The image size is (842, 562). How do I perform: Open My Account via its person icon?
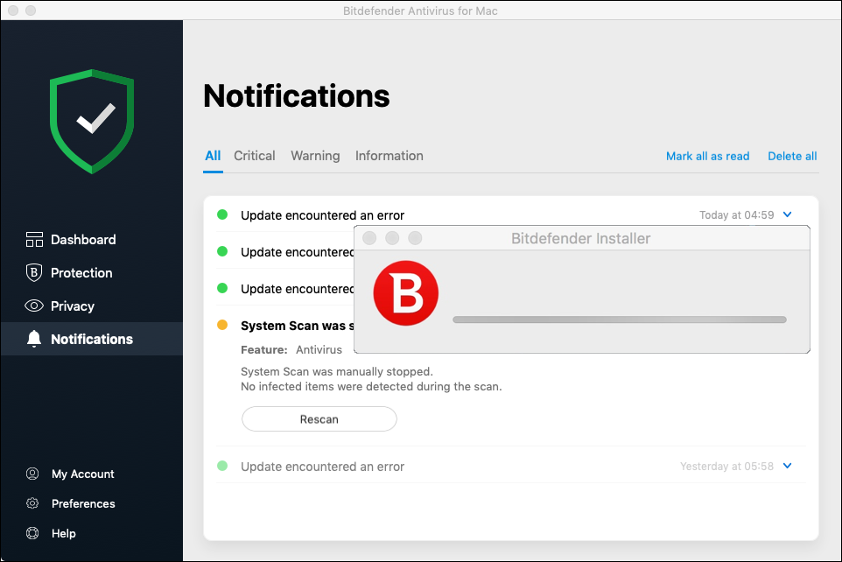[32, 474]
